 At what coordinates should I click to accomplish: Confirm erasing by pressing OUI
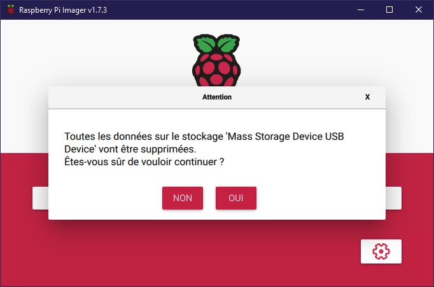point(236,198)
